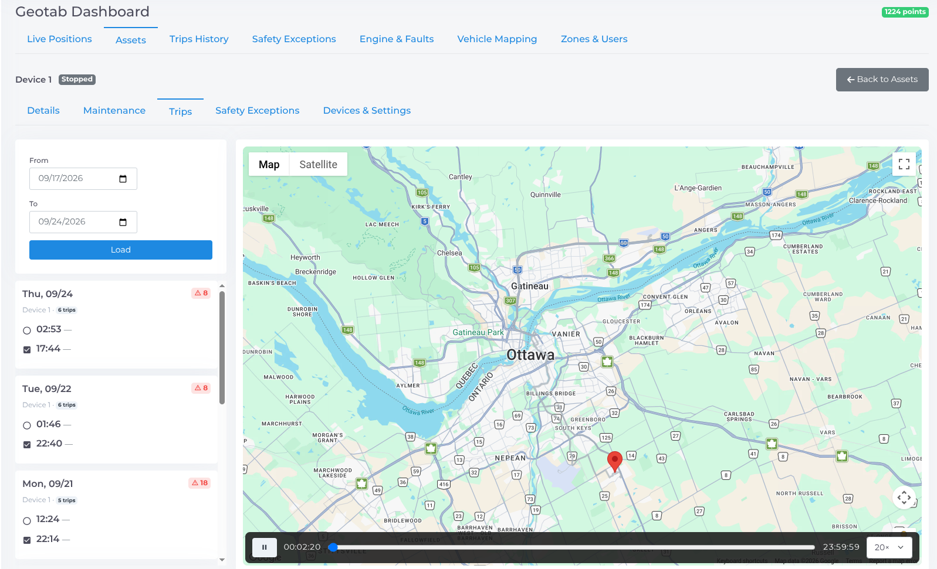Click Back to Assets button
The height and width of the screenshot is (569, 937).
[882, 80]
